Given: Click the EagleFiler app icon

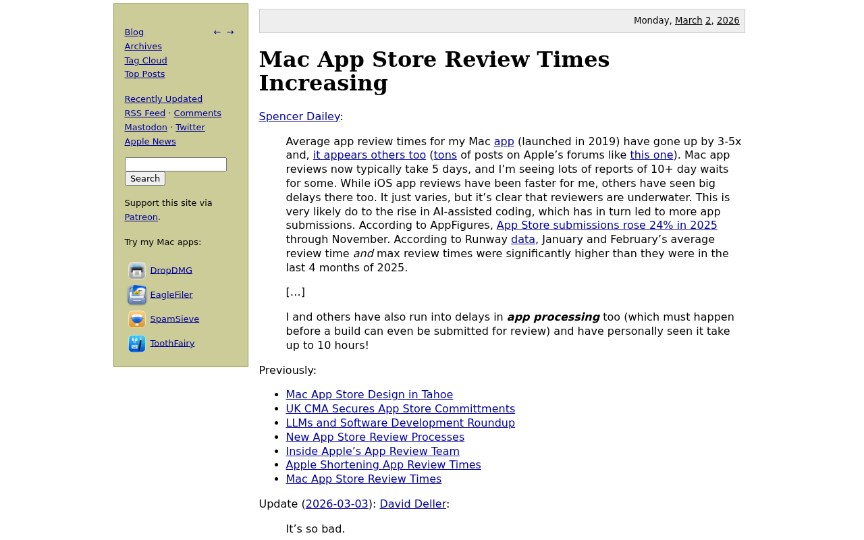Looking at the screenshot, I should pyautogui.click(x=137, y=295).
